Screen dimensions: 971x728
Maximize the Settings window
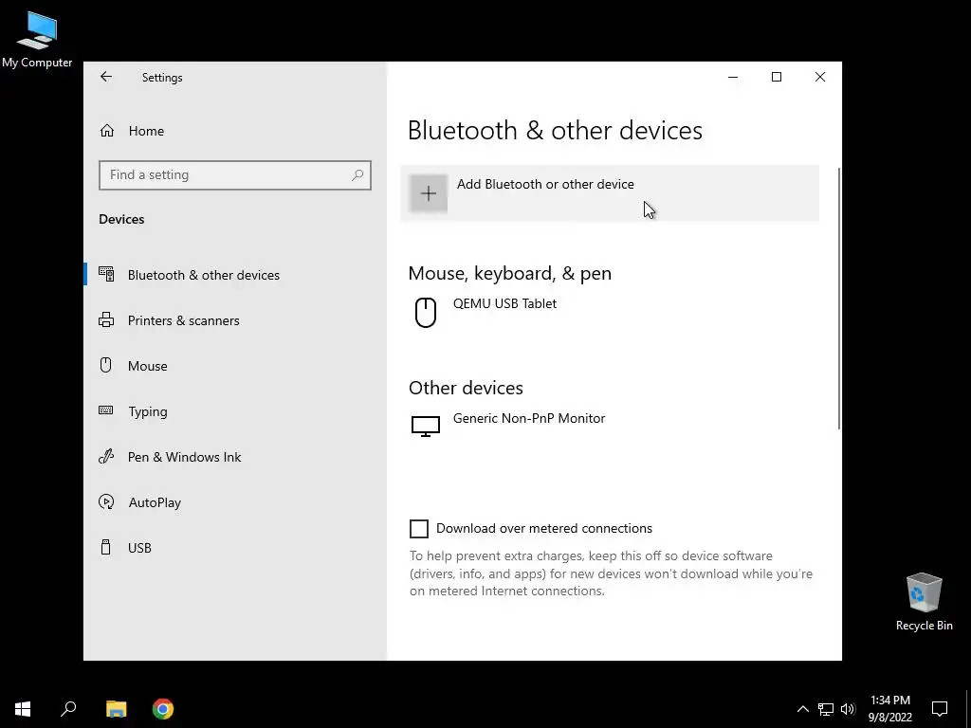pos(777,77)
